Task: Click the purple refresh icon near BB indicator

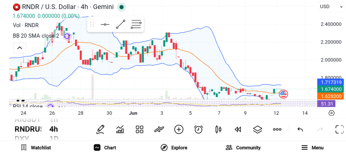Action: 67,36
